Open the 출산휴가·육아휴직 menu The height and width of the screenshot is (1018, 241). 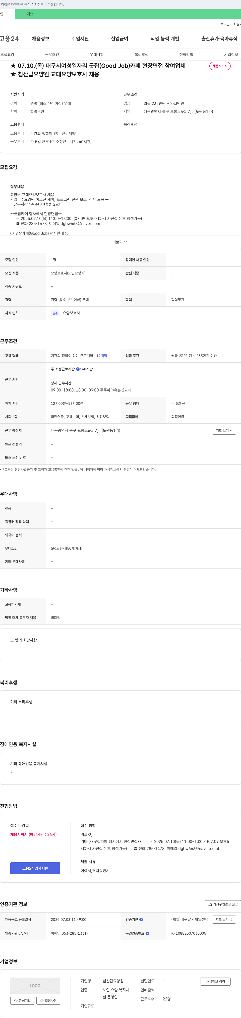219,39
